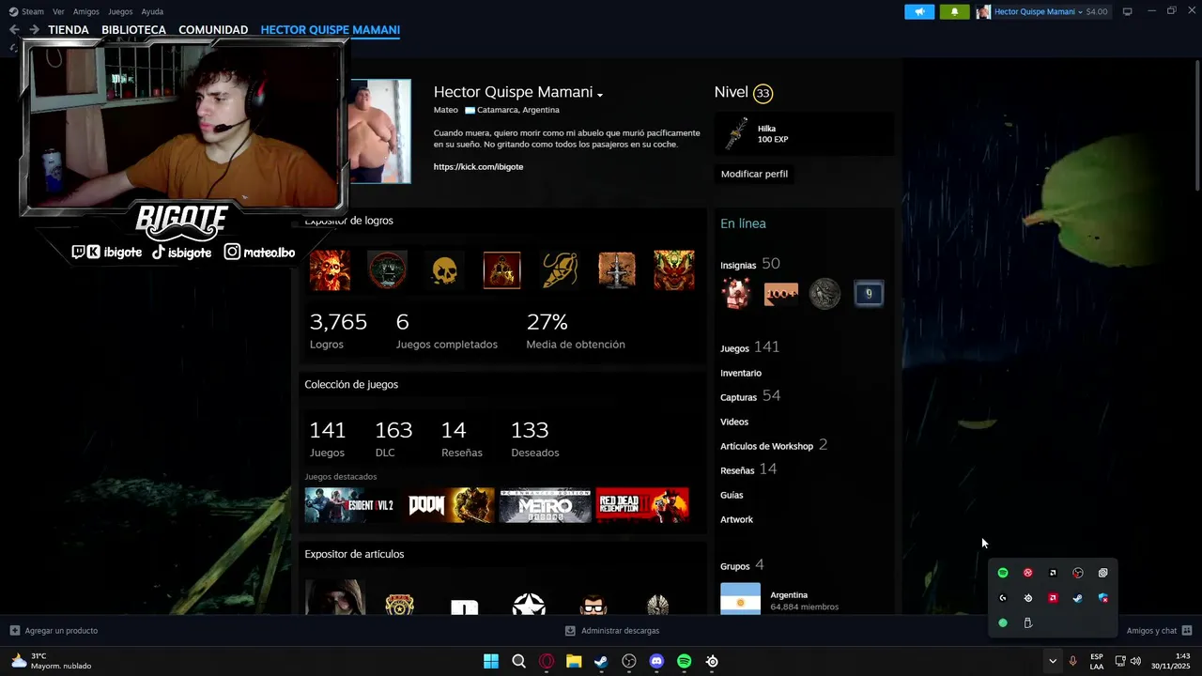Screen dimensions: 1202x676
Task: Open the red demon achievement at row end
Action: [x=674, y=270]
